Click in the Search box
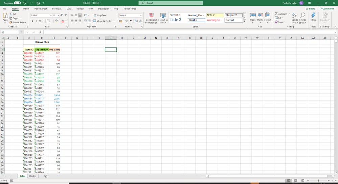 click(171, 3)
